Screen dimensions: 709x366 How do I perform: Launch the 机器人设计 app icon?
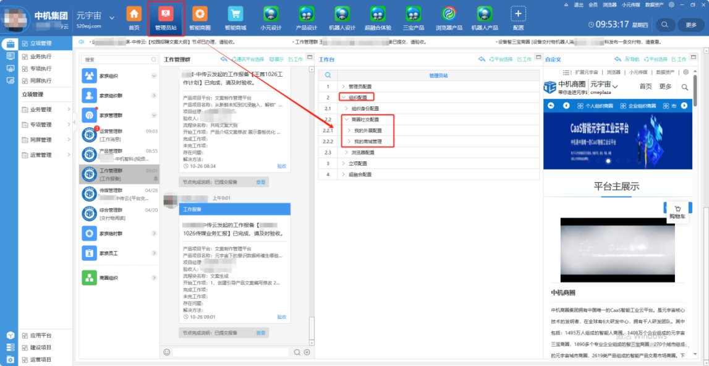click(x=342, y=14)
